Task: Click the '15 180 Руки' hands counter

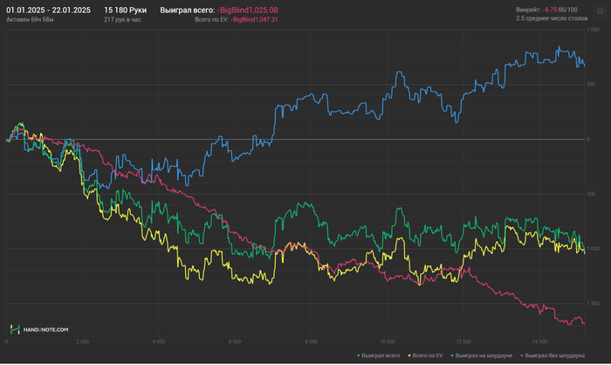Action: (x=125, y=9)
